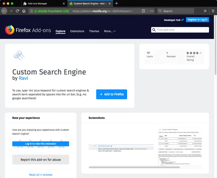Screen dimensions: 217x178
Task: Click the overall rating stars
Action: coord(194,53)
